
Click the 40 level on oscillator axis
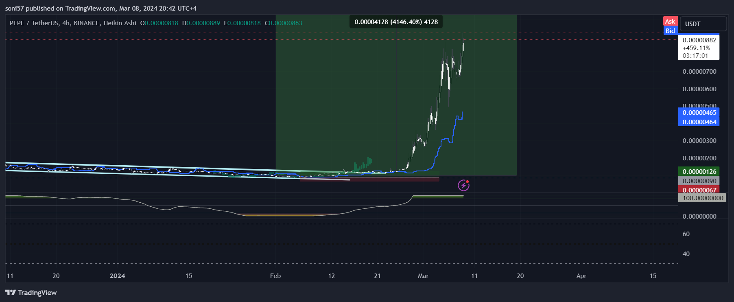click(686, 254)
